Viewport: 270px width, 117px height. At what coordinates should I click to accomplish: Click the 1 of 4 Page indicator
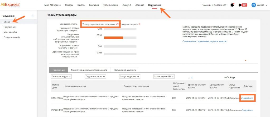pos(229,77)
